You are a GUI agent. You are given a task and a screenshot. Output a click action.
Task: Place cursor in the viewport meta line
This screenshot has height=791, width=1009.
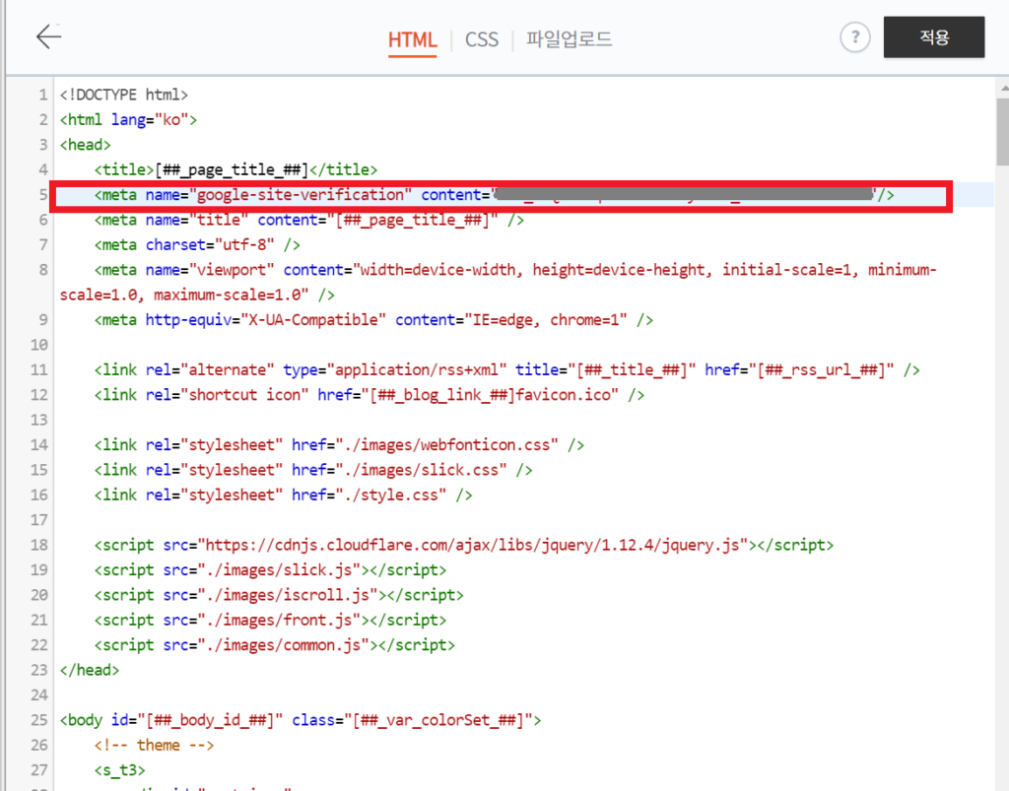point(493,270)
